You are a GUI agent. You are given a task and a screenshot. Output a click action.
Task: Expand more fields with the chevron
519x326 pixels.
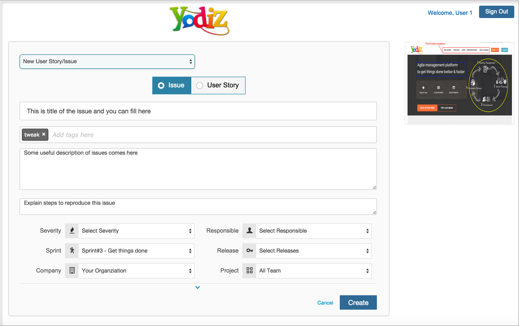198,287
